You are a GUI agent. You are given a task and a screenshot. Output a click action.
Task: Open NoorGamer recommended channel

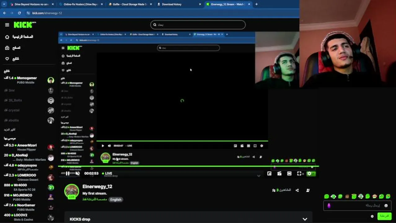29,207
